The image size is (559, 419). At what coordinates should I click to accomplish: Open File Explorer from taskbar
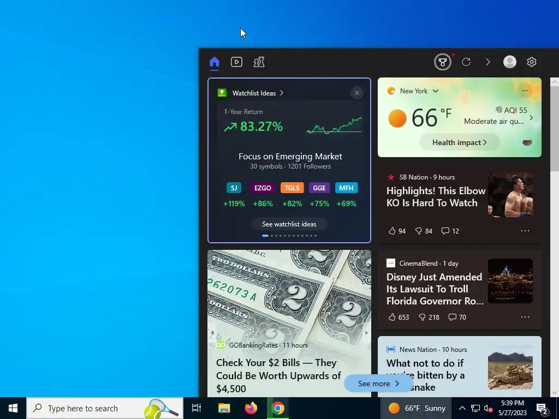(x=224, y=408)
